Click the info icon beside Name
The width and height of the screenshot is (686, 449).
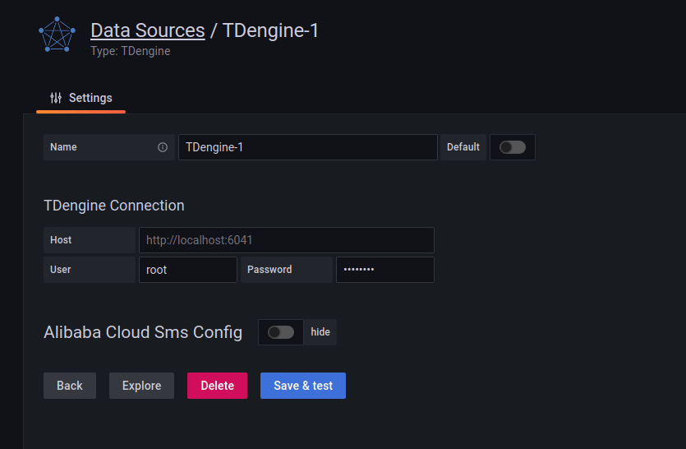[163, 147]
